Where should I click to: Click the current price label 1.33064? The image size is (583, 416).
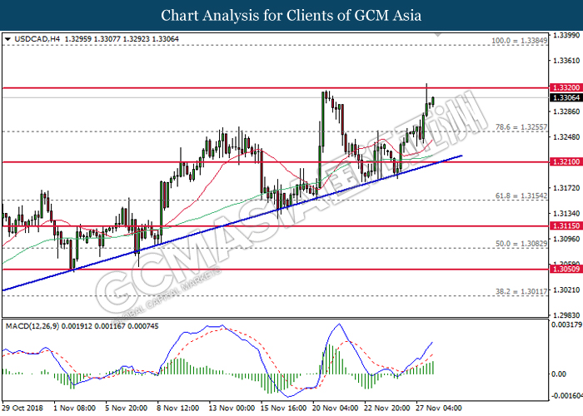566,97
